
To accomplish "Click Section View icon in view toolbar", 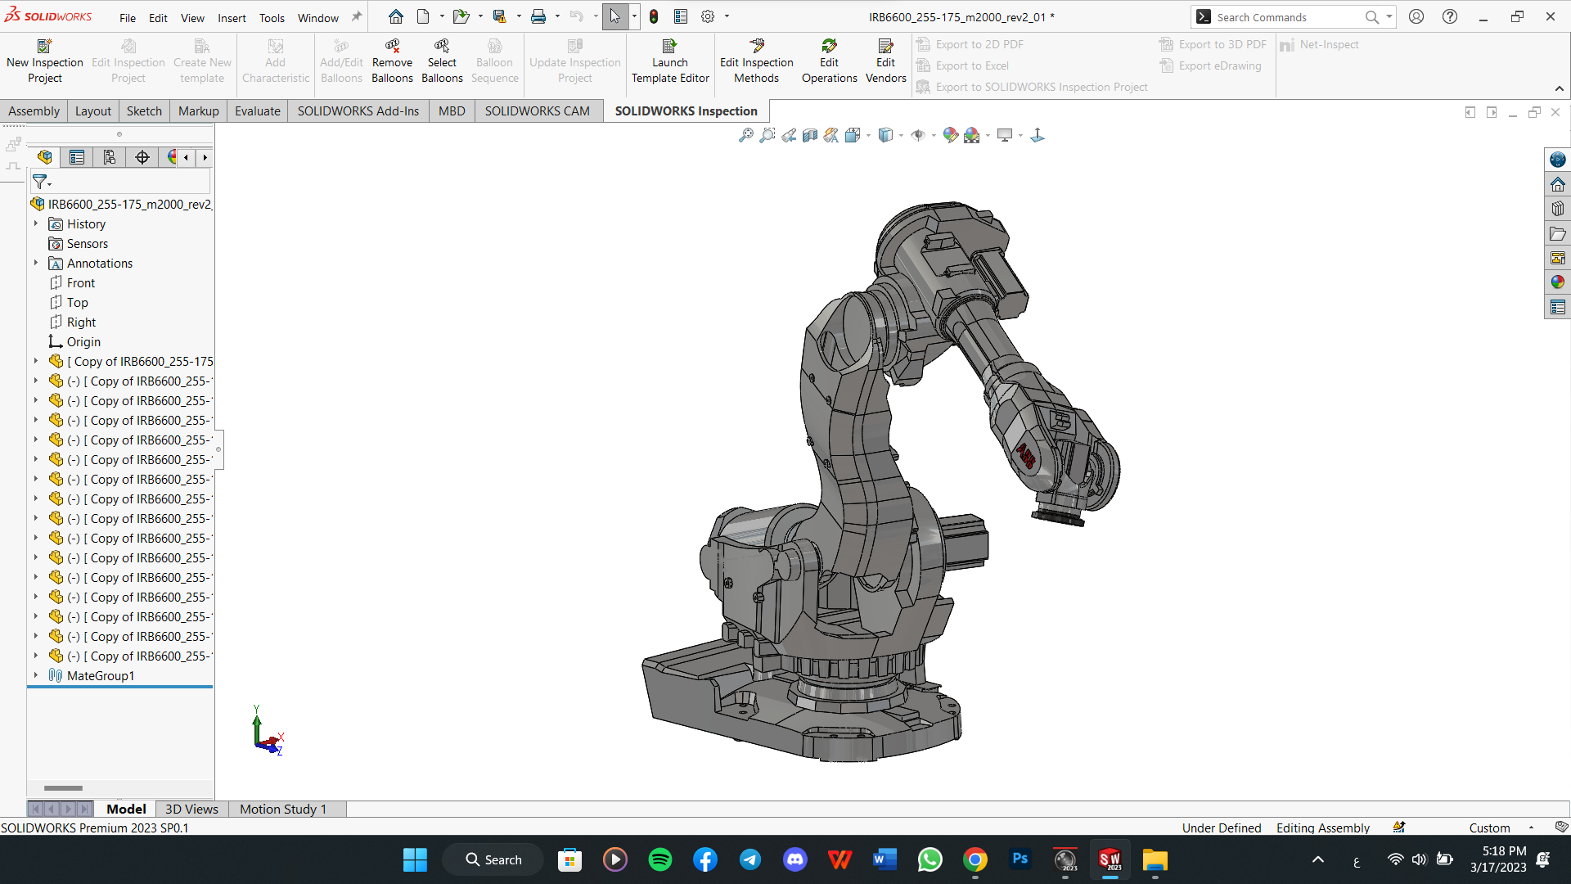I will pos(809,135).
